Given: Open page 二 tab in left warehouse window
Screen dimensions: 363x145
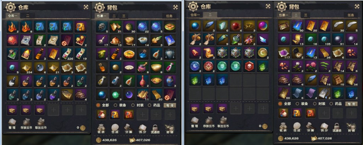Looking at the screenshot, I should [x=28, y=16].
